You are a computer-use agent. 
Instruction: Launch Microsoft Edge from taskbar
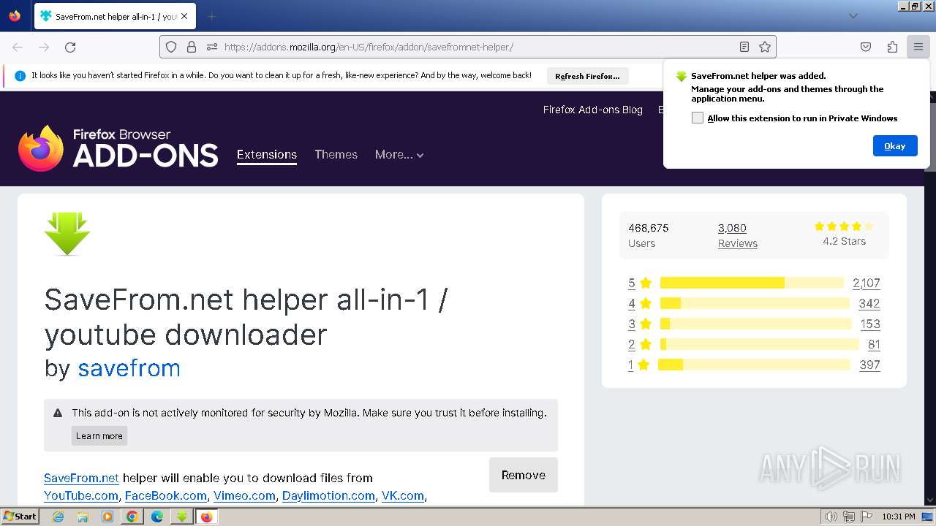click(x=157, y=517)
